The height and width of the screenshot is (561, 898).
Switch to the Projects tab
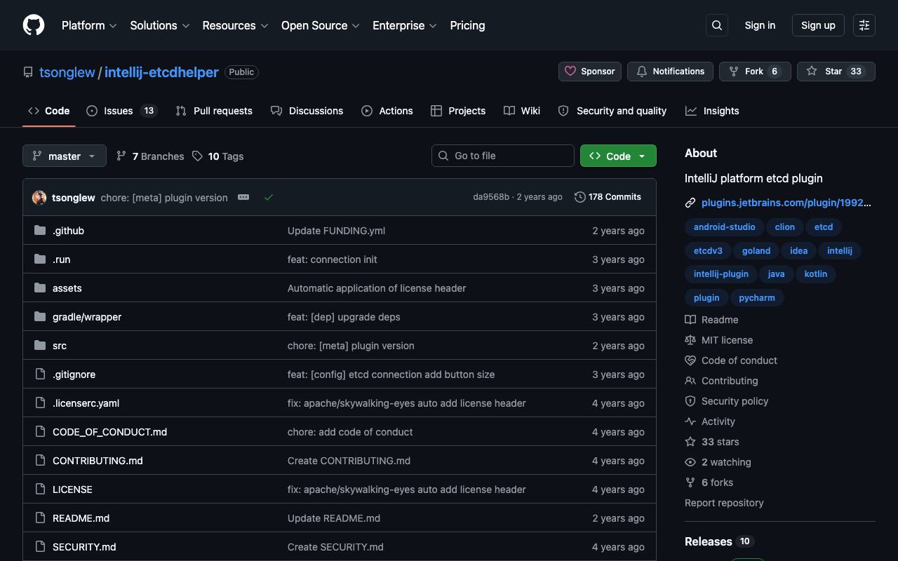(x=458, y=111)
